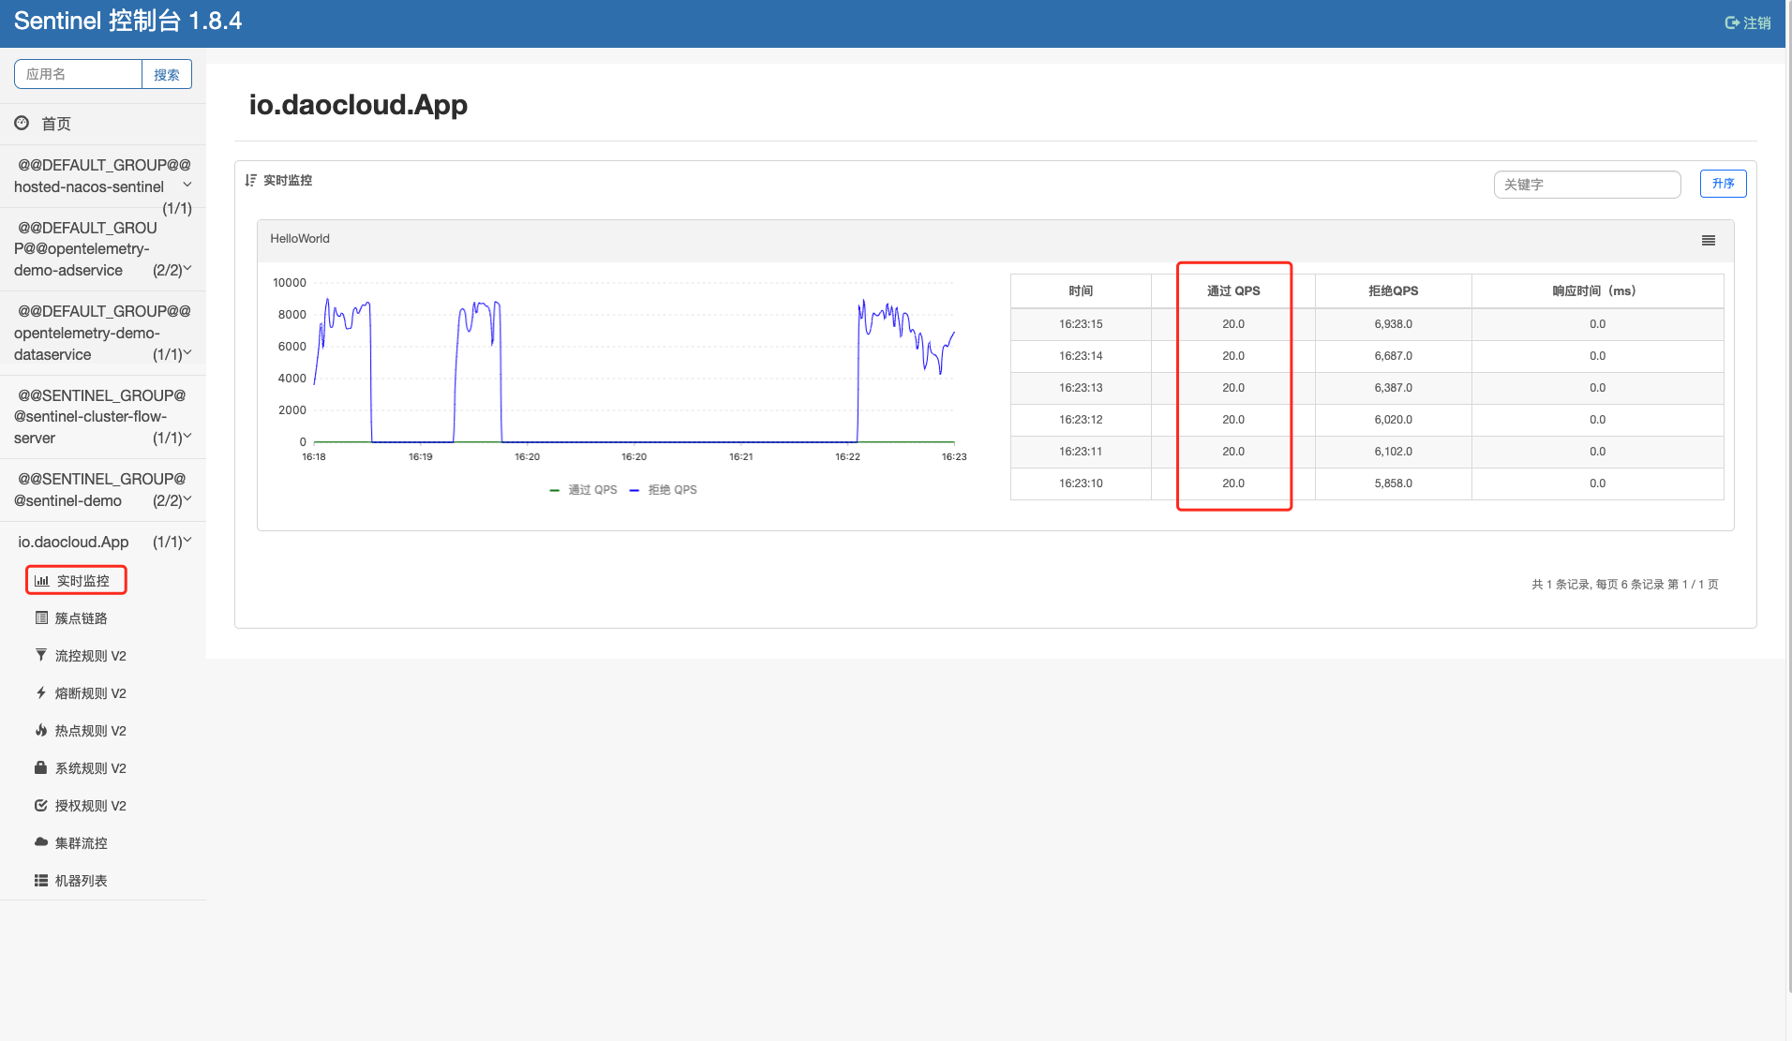1792x1041 pixels.
Task: Open the 首页 homepage entry
Action: tap(54, 123)
